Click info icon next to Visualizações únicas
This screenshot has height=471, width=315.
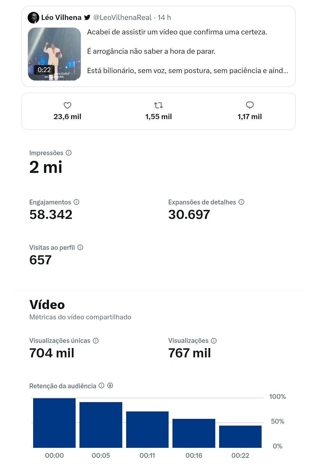[96, 341]
